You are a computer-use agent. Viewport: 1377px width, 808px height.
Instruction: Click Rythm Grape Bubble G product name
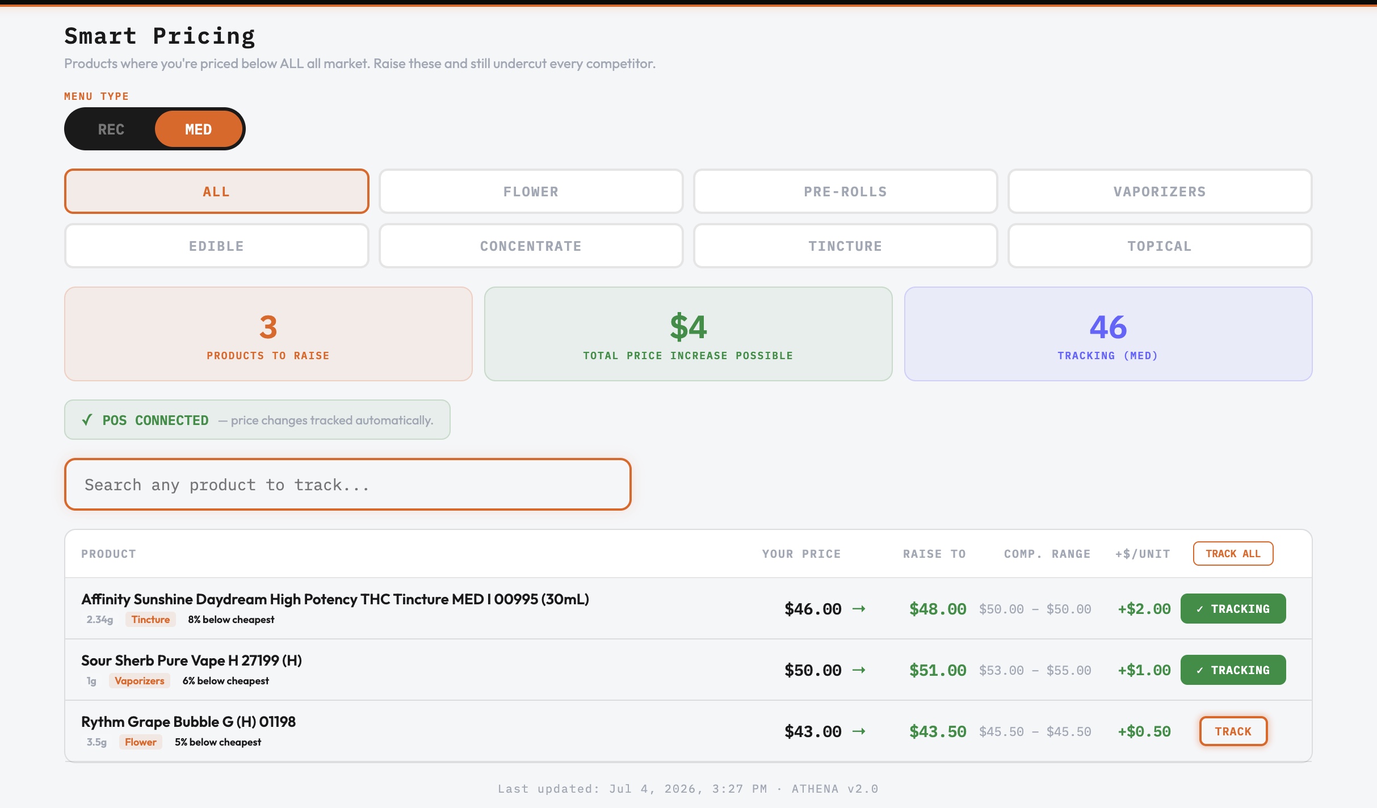point(188,722)
